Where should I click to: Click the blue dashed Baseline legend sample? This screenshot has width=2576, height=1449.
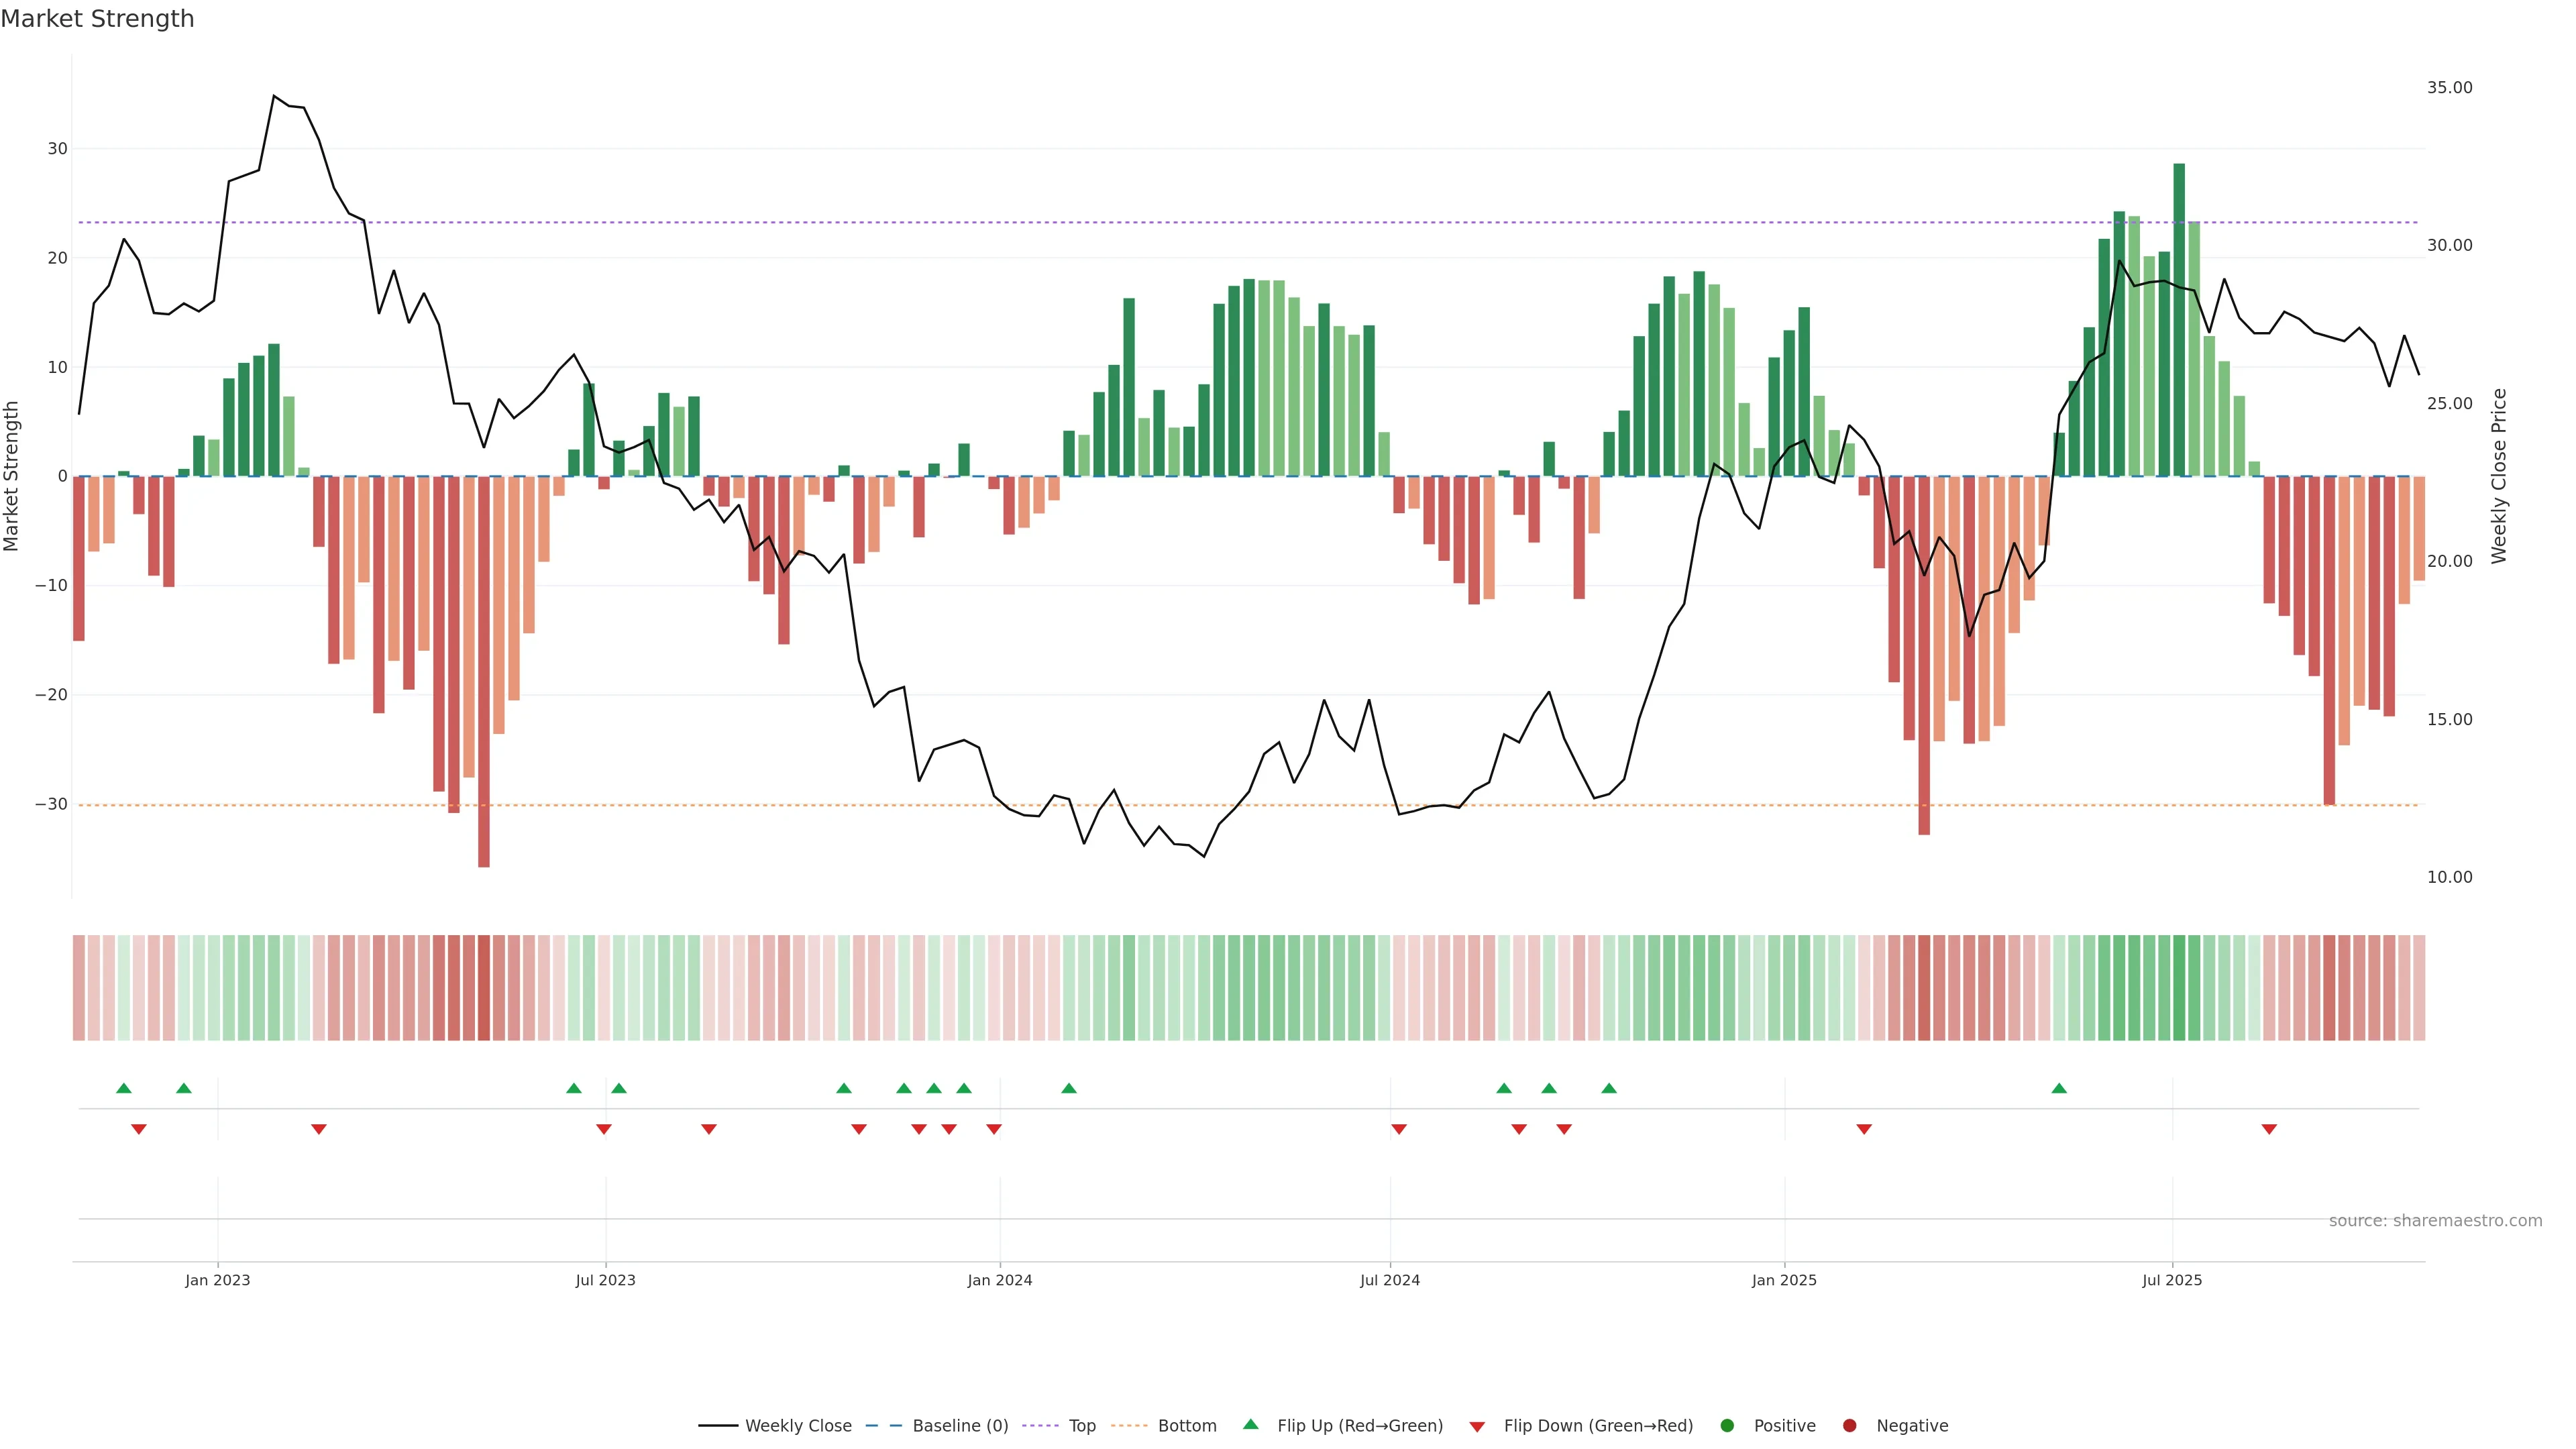click(883, 1426)
